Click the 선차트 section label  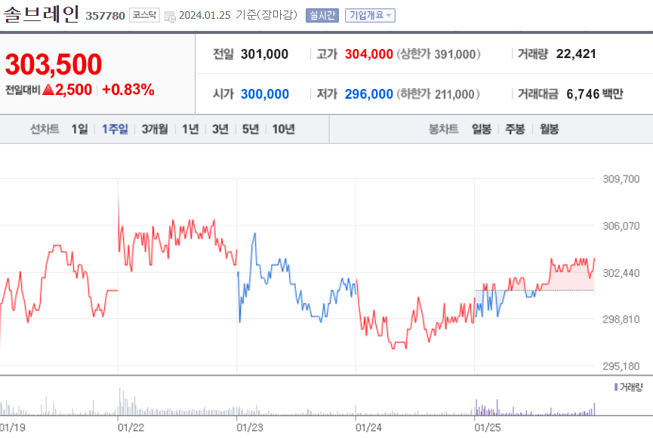pyautogui.click(x=45, y=129)
